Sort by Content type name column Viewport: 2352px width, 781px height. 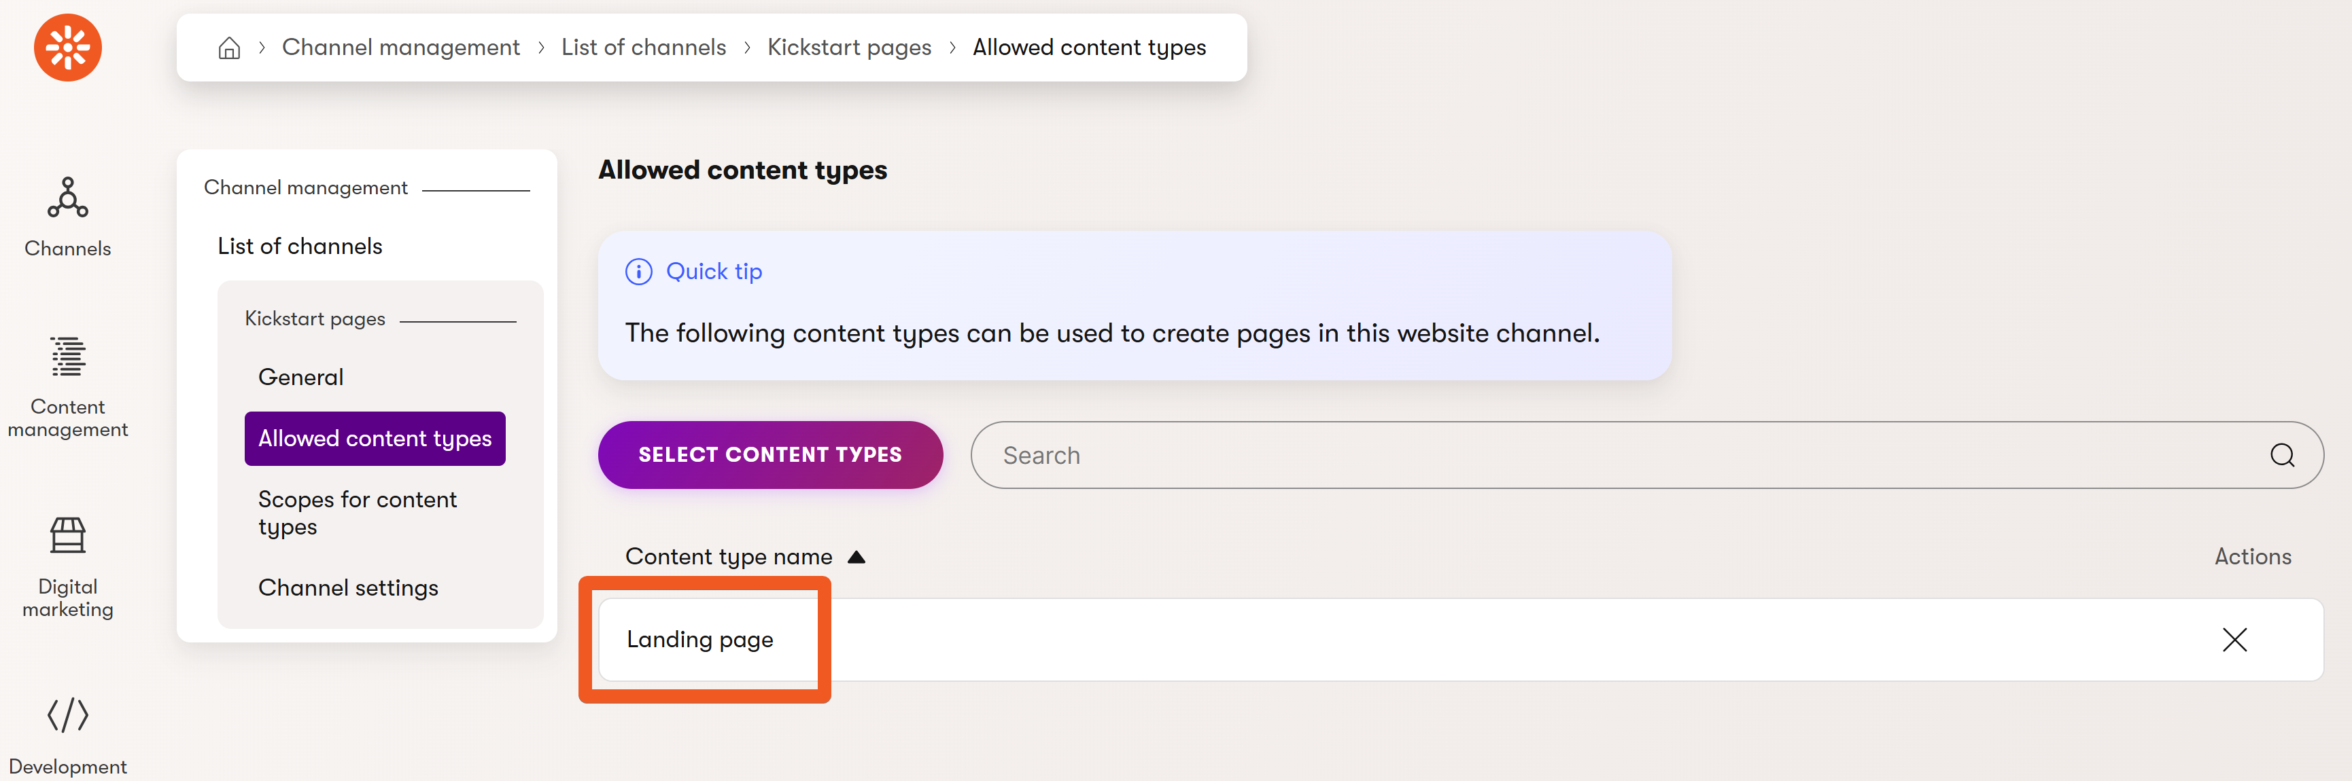click(x=728, y=557)
